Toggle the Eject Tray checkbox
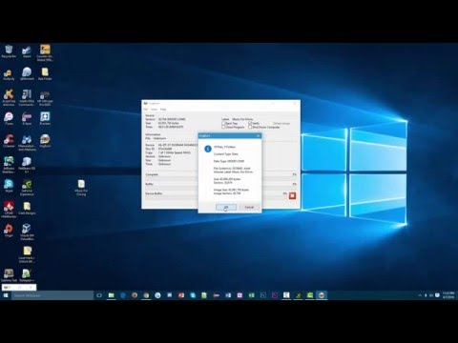This screenshot has width=458, height=343. 223,123
